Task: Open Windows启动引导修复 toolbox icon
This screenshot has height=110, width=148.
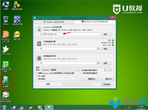Action: tap(6, 97)
